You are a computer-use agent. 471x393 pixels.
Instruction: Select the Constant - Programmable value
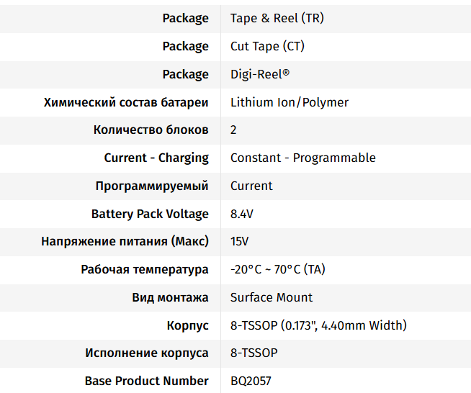[x=303, y=158]
